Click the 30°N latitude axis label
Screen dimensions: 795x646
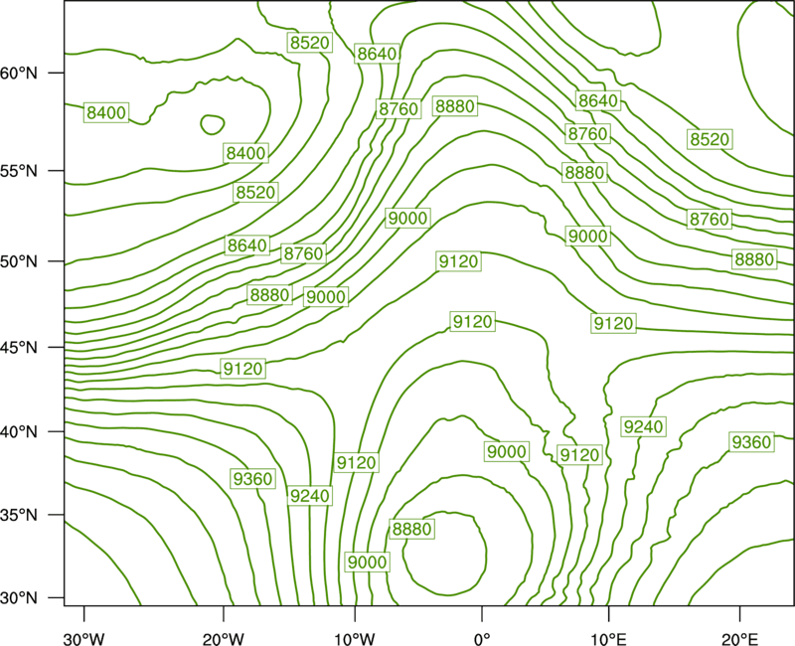tap(19, 598)
